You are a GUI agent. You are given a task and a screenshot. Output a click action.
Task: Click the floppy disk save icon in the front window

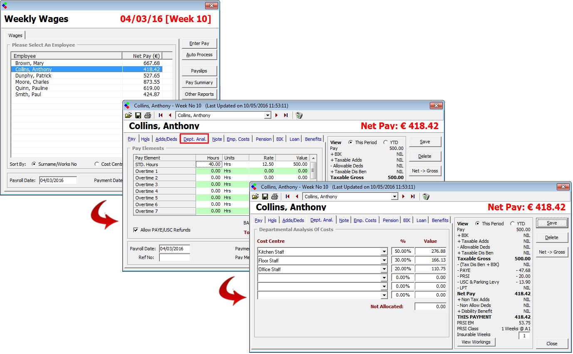pyautogui.click(x=265, y=197)
